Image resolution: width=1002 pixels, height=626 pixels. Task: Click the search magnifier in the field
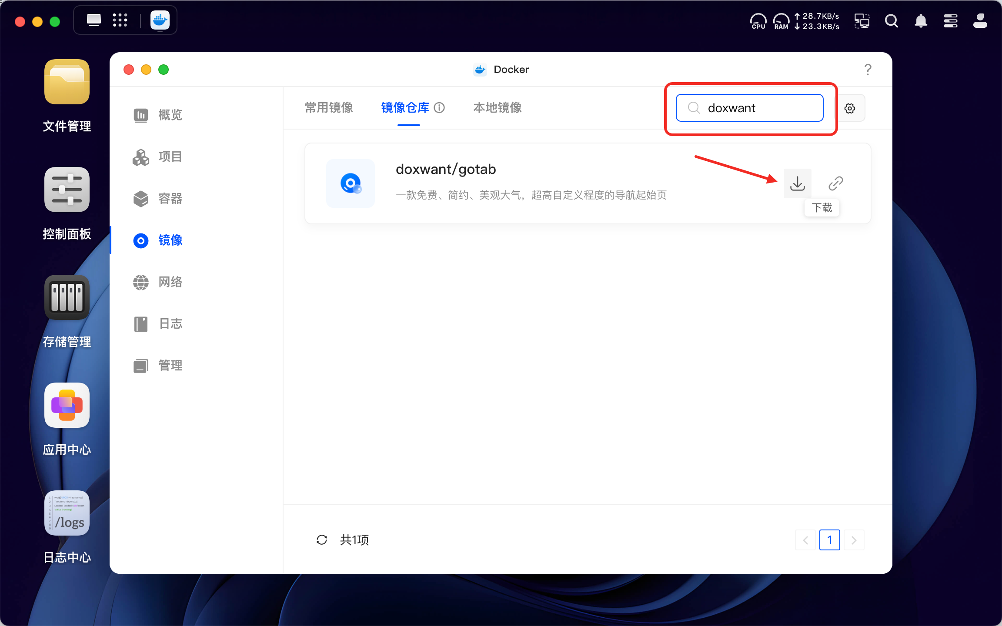pos(694,108)
